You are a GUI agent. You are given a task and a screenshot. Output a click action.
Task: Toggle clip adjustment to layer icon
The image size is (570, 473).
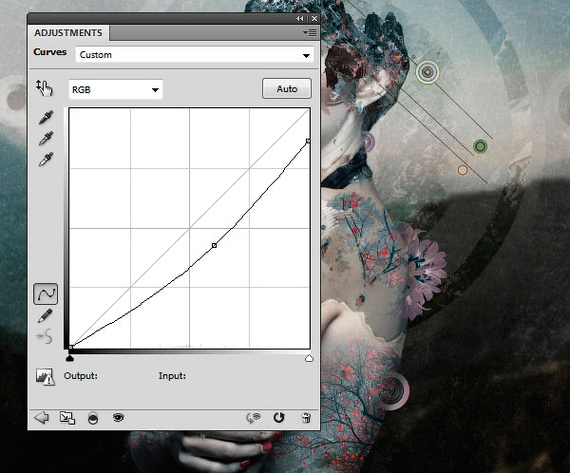click(93, 418)
